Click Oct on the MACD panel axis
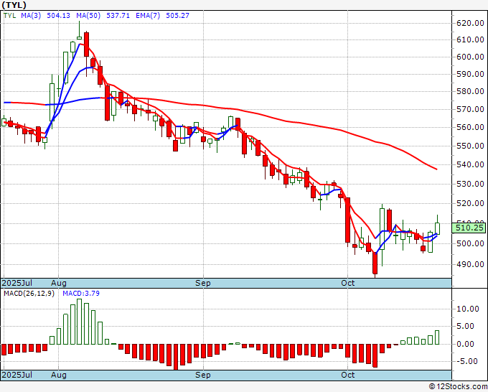Image resolution: width=488 pixels, height=392 pixels. [347, 375]
